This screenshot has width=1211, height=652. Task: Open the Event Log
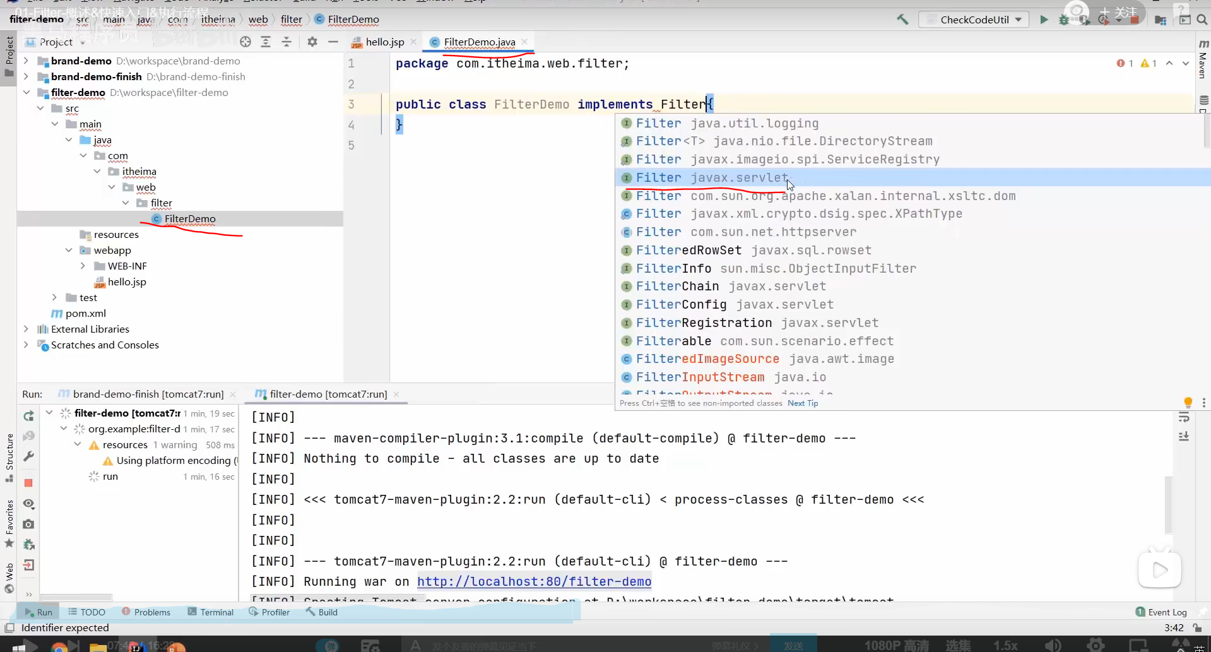[x=1161, y=612]
